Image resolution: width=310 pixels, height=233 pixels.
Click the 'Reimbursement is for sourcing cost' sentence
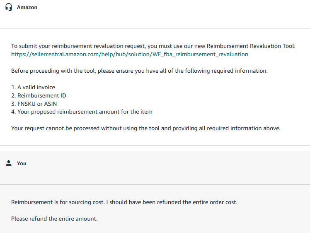tap(124, 202)
